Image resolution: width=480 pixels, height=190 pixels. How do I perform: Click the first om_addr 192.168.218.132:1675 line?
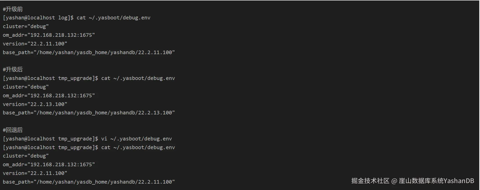[x=49, y=35]
